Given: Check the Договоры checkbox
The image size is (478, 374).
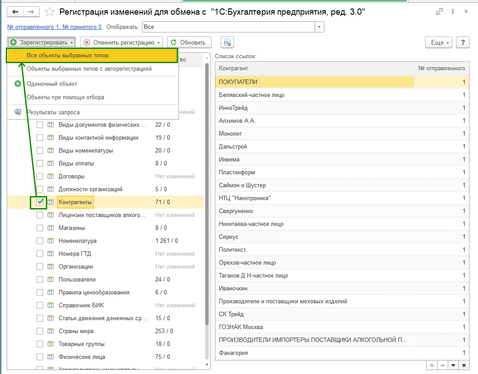Looking at the screenshot, I should tap(40, 176).
